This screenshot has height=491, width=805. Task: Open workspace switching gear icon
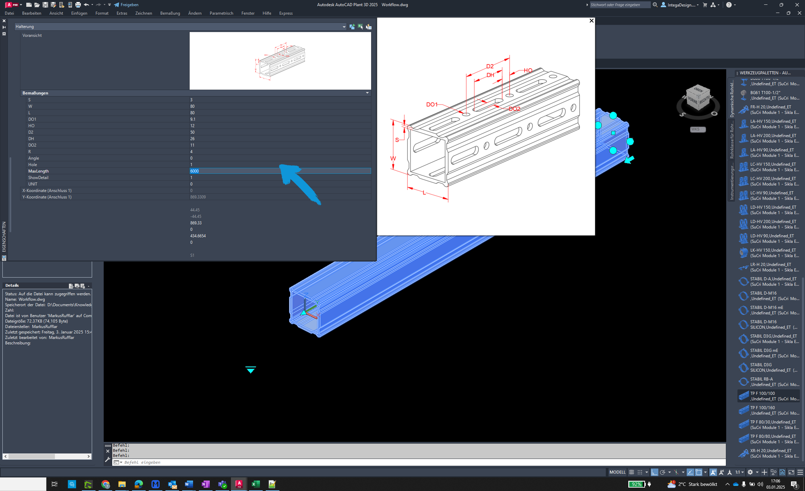[750, 472]
